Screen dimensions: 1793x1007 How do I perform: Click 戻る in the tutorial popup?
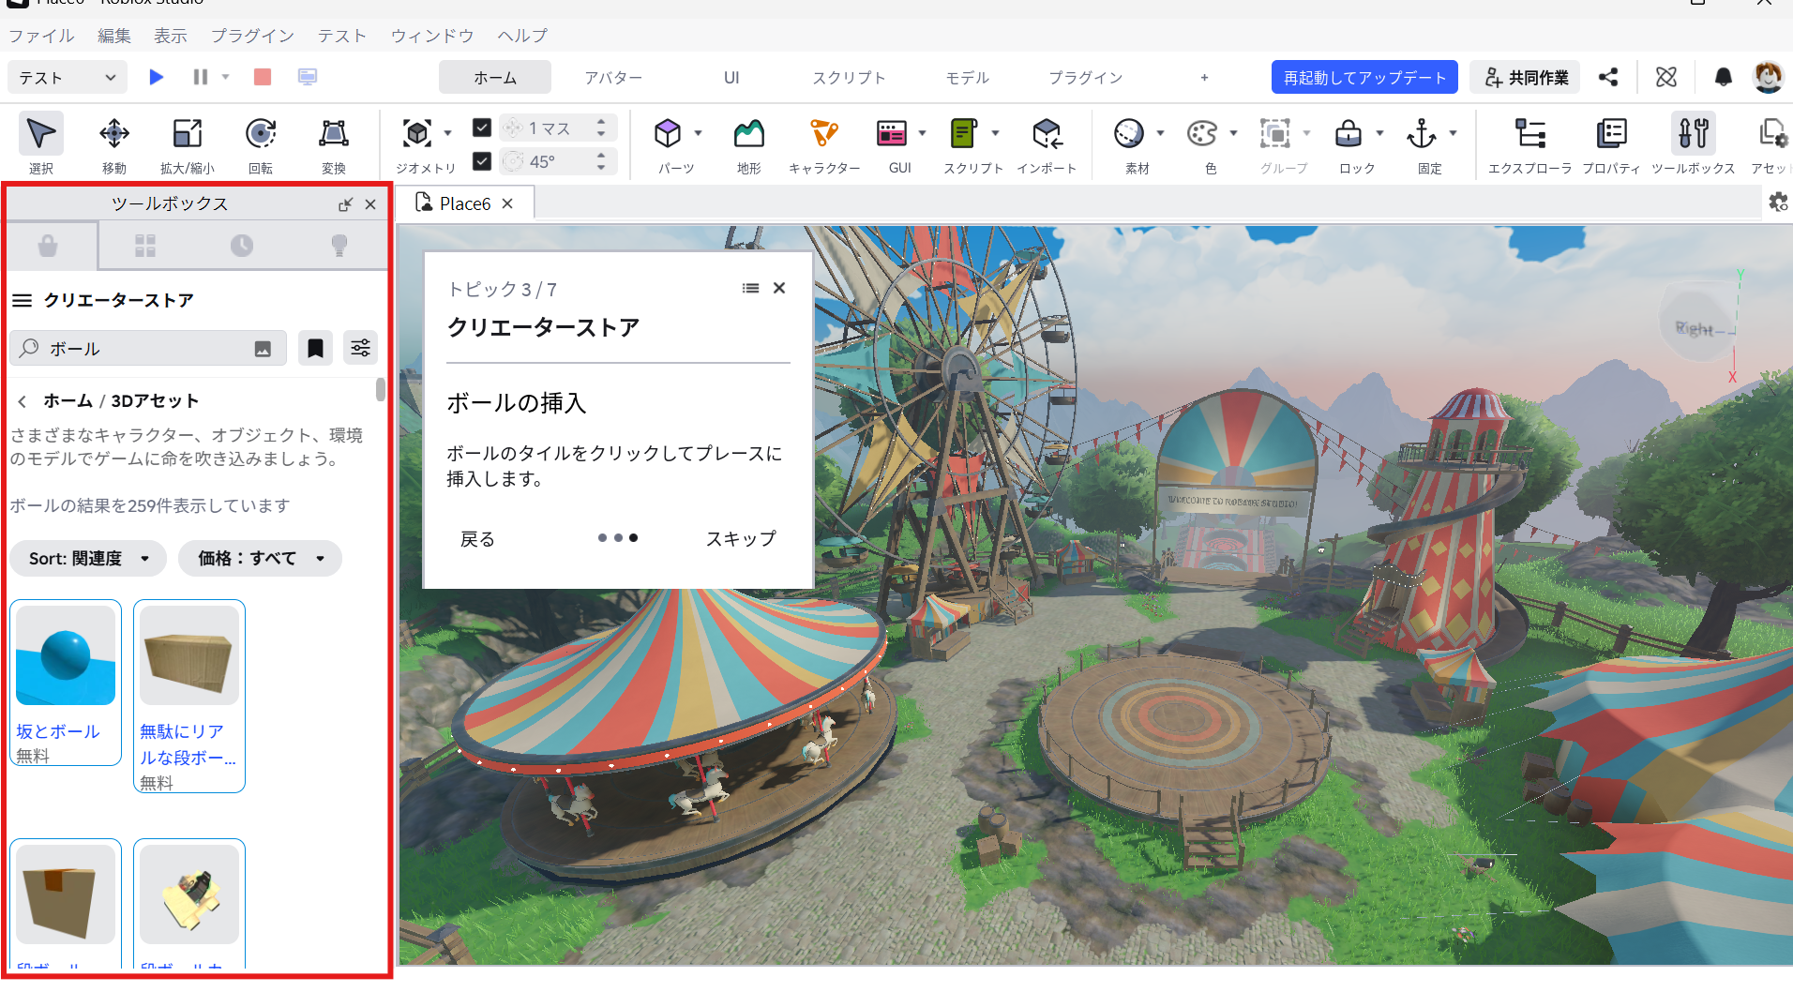477,539
